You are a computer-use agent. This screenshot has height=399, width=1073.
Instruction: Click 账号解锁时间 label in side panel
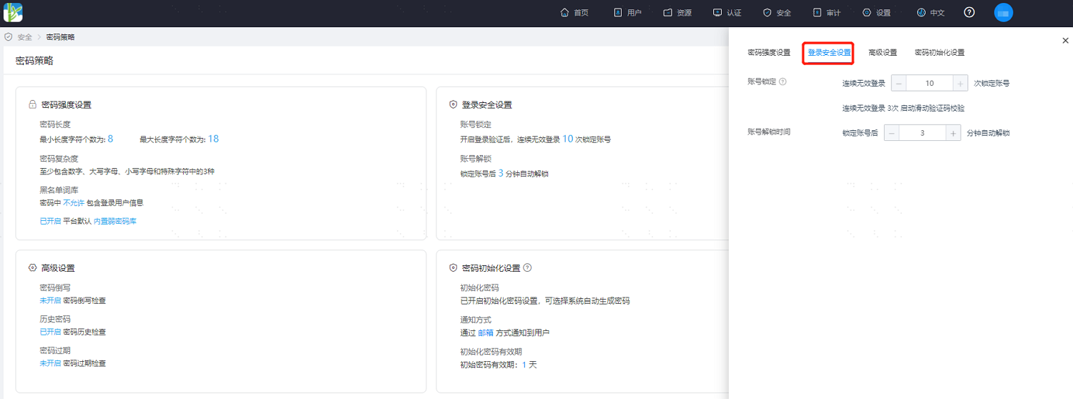(x=769, y=132)
